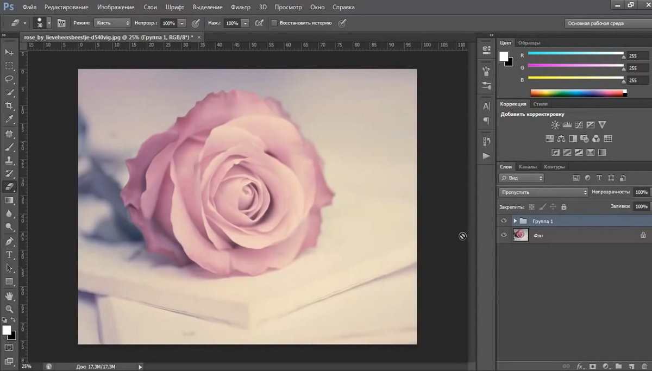Select the Type (T) tool
The width and height of the screenshot is (652, 371).
click(x=9, y=254)
